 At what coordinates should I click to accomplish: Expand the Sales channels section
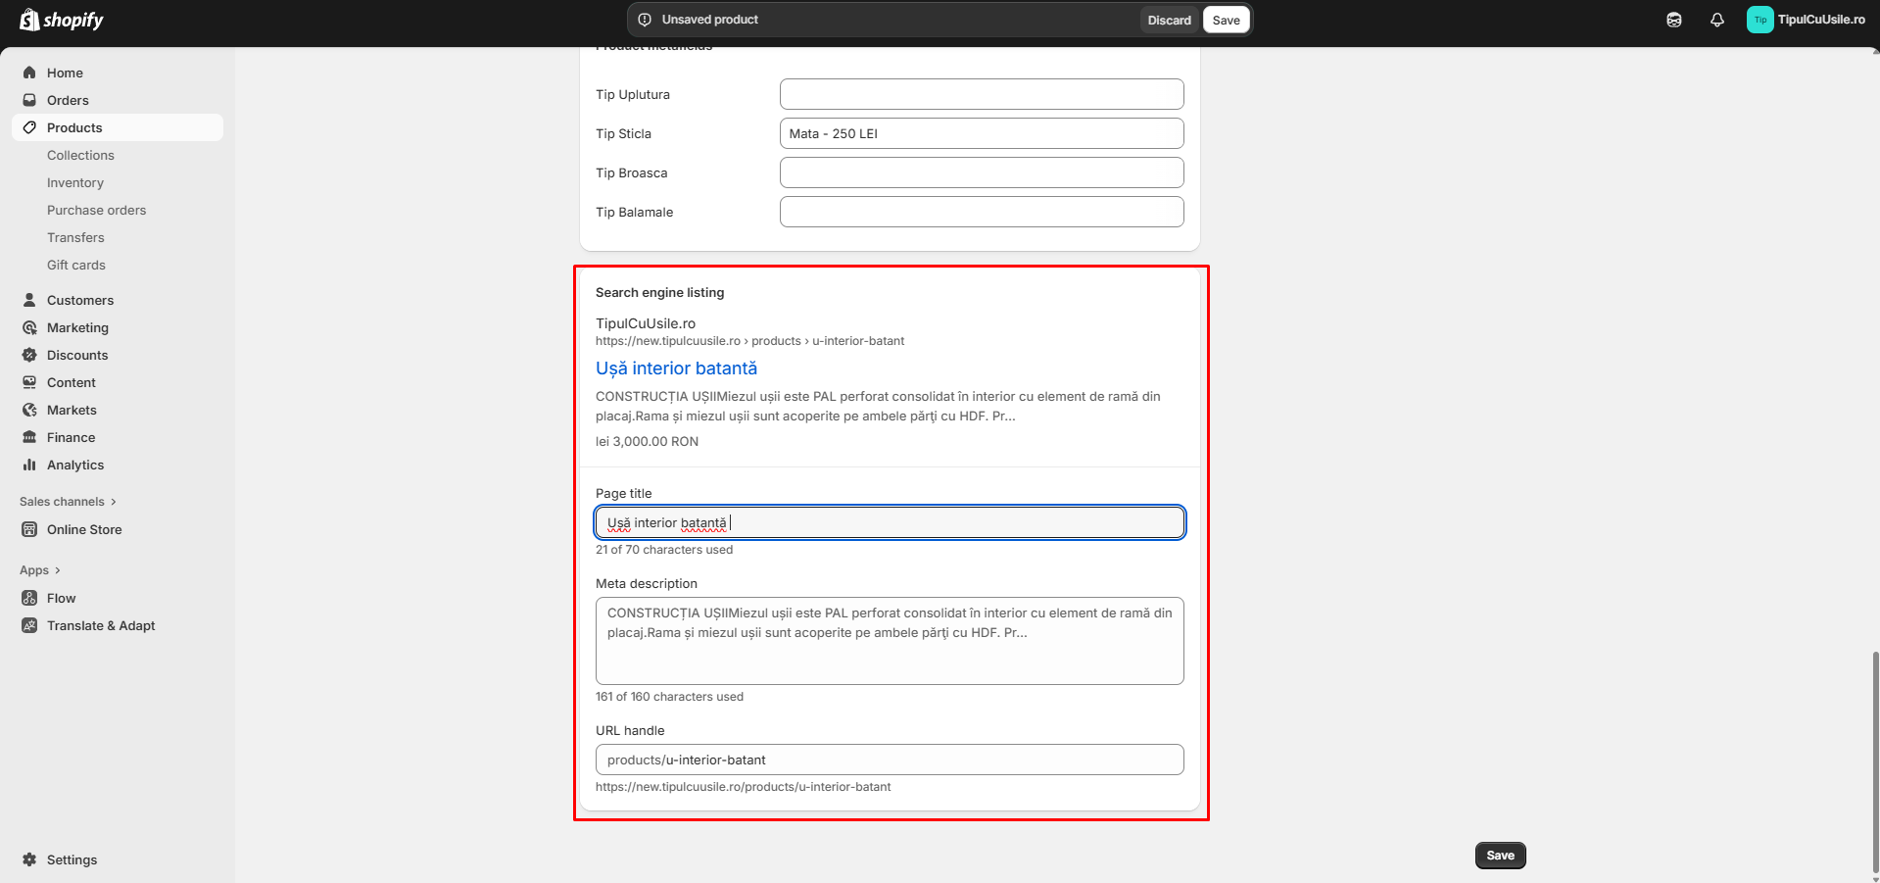[113, 502]
